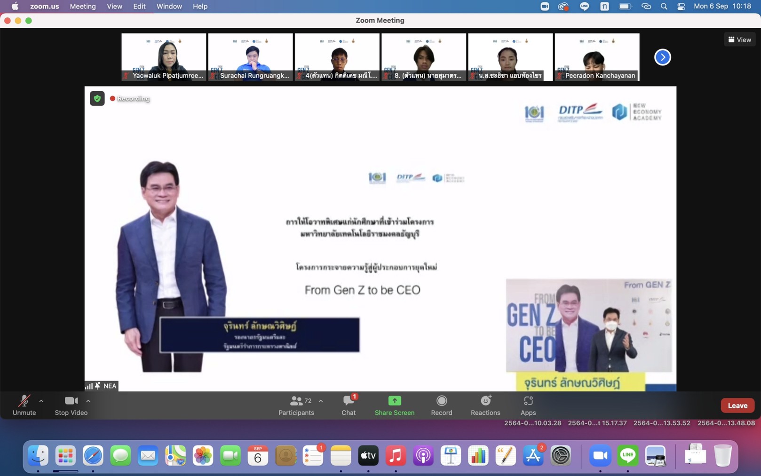The height and width of the screenshot is (476, 761).
Task: Open Notes from the Dock
Action: pyautogui.click(x=341, y=455)
